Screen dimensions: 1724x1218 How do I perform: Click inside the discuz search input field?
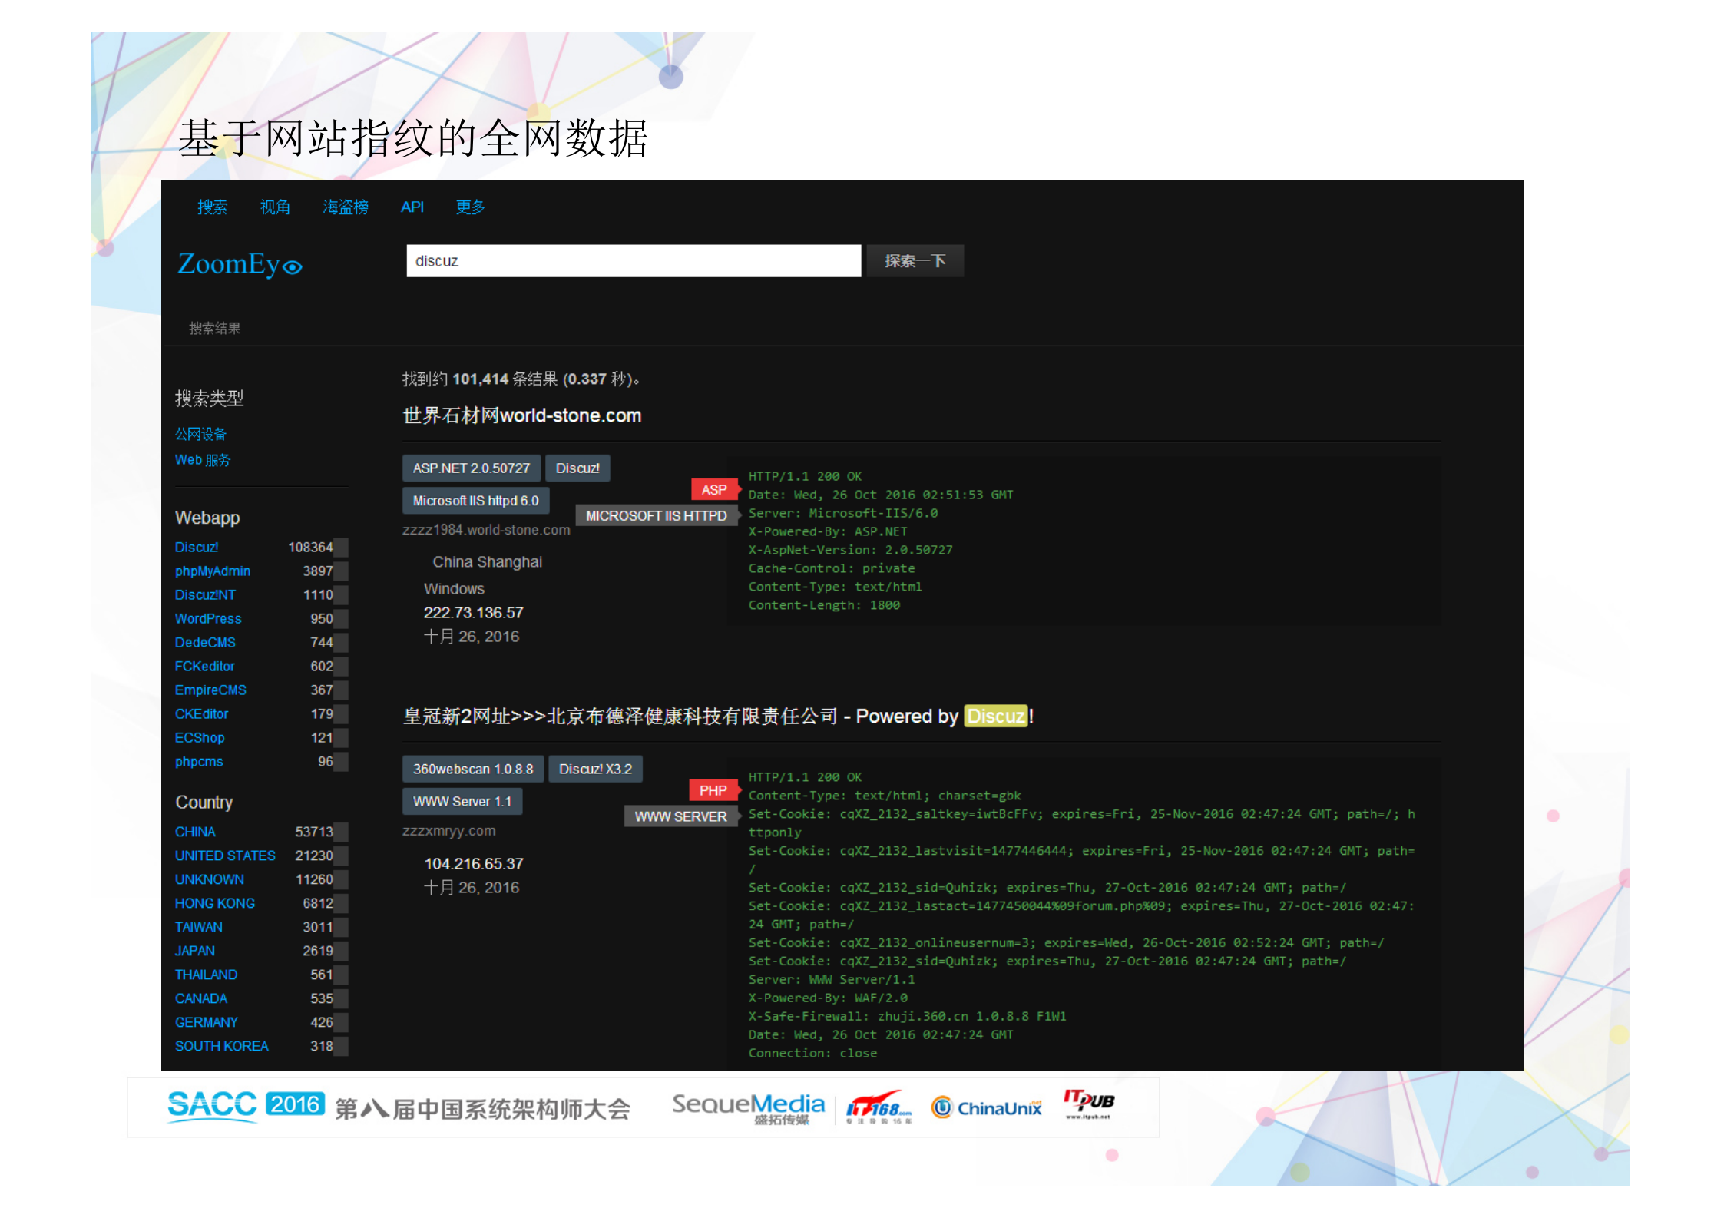[633, 260]
